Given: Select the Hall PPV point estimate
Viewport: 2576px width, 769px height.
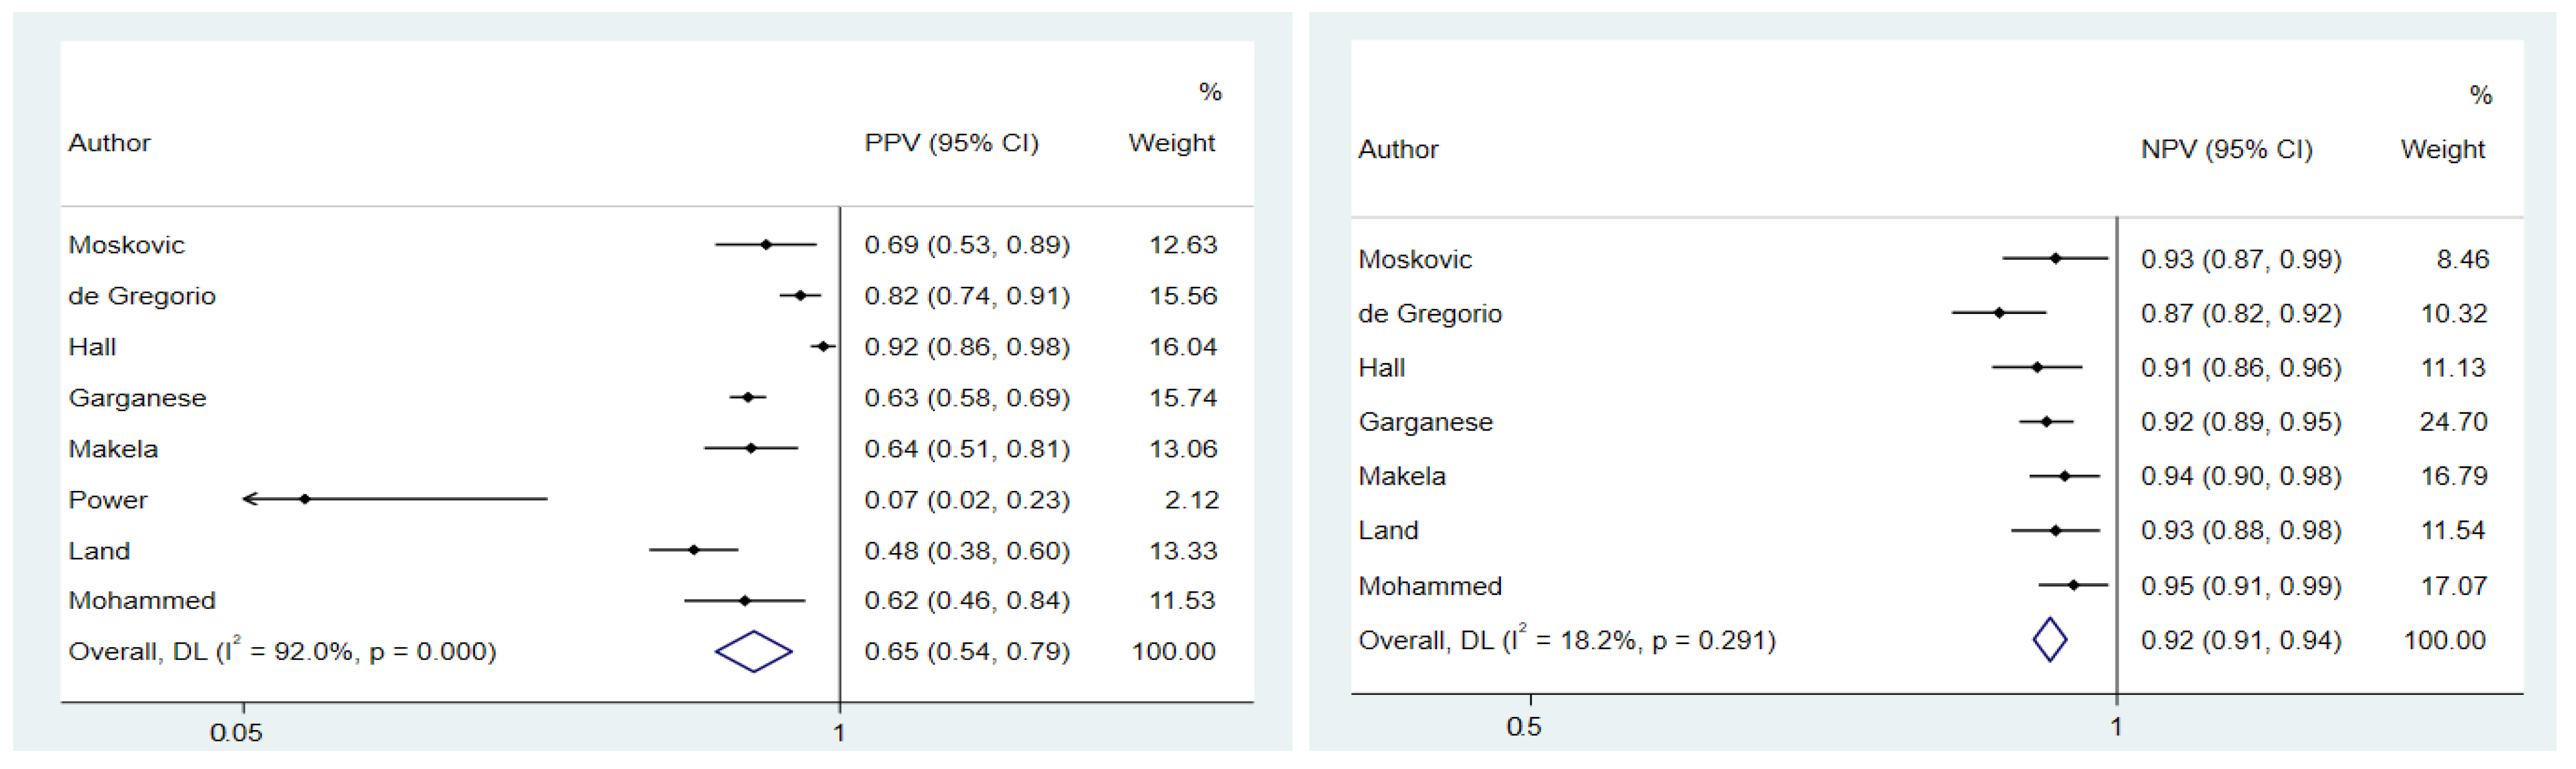Looking at the screenshot, I should click(x=823, y=347).
